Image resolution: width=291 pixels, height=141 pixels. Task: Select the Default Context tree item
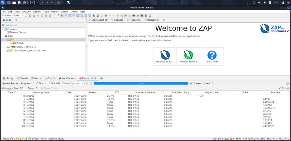pyautogui.click(x=17, y=32)
